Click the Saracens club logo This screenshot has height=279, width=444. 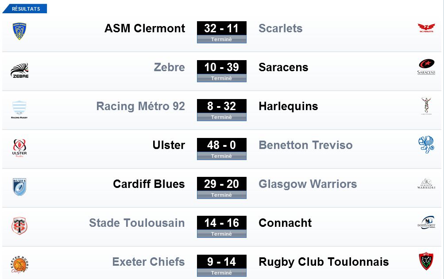(x=426, y=67)
